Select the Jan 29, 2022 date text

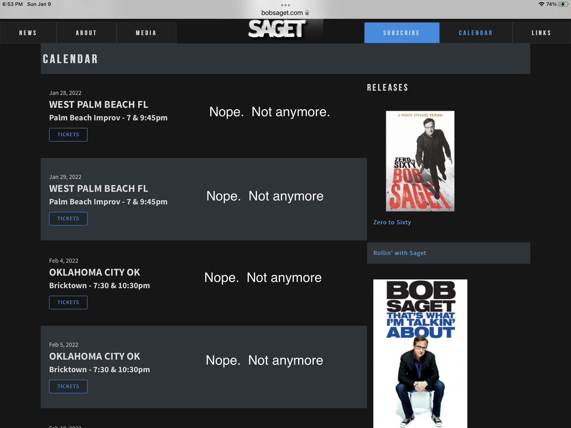coord(65,177)
